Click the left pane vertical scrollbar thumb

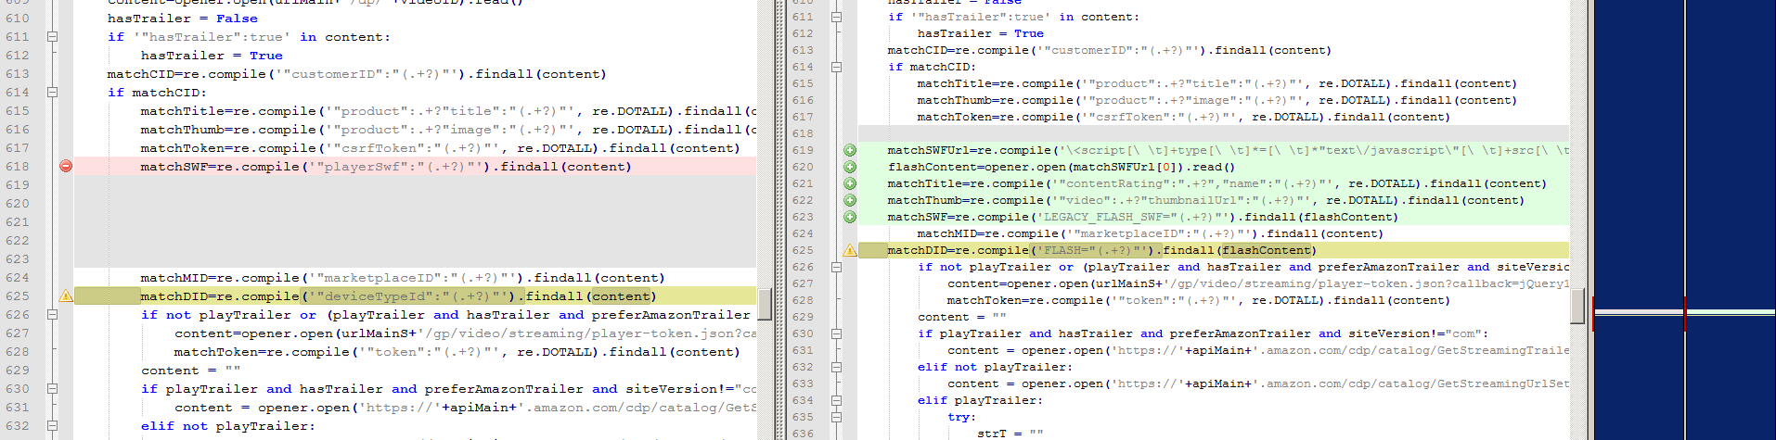click(x=765, y=303)
